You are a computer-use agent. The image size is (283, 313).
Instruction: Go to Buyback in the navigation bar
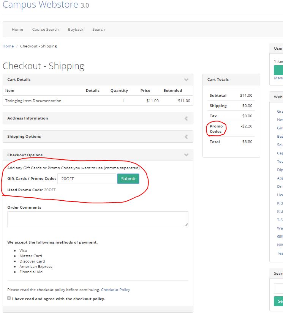coord(76,29)
